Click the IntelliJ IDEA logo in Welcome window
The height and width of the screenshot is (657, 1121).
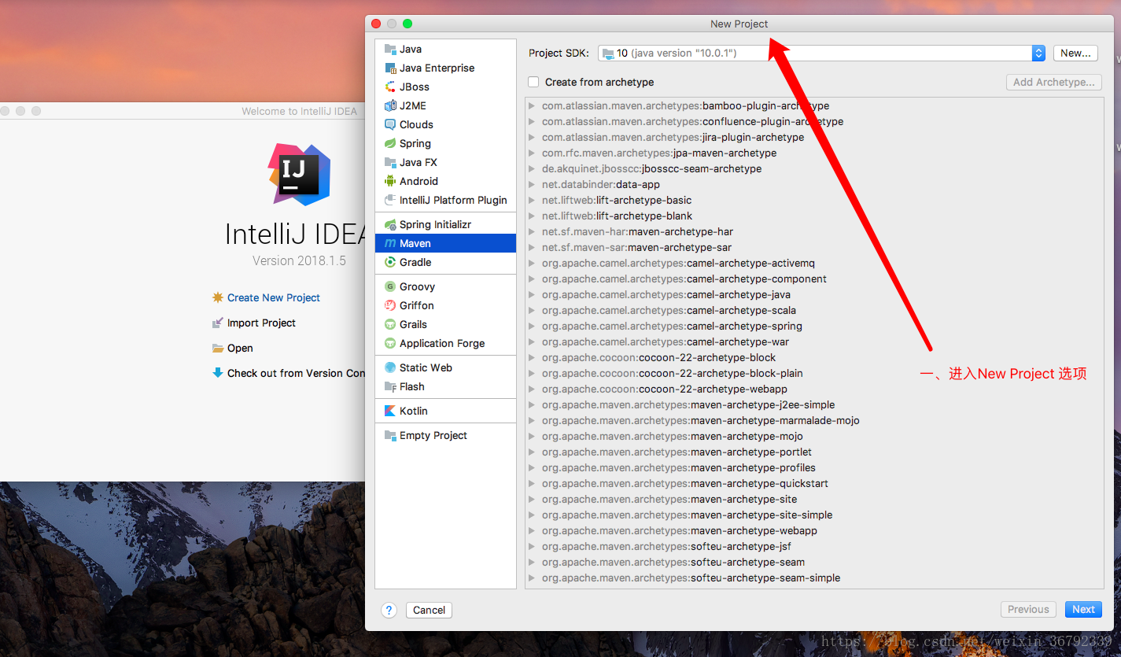pos(298,174)
